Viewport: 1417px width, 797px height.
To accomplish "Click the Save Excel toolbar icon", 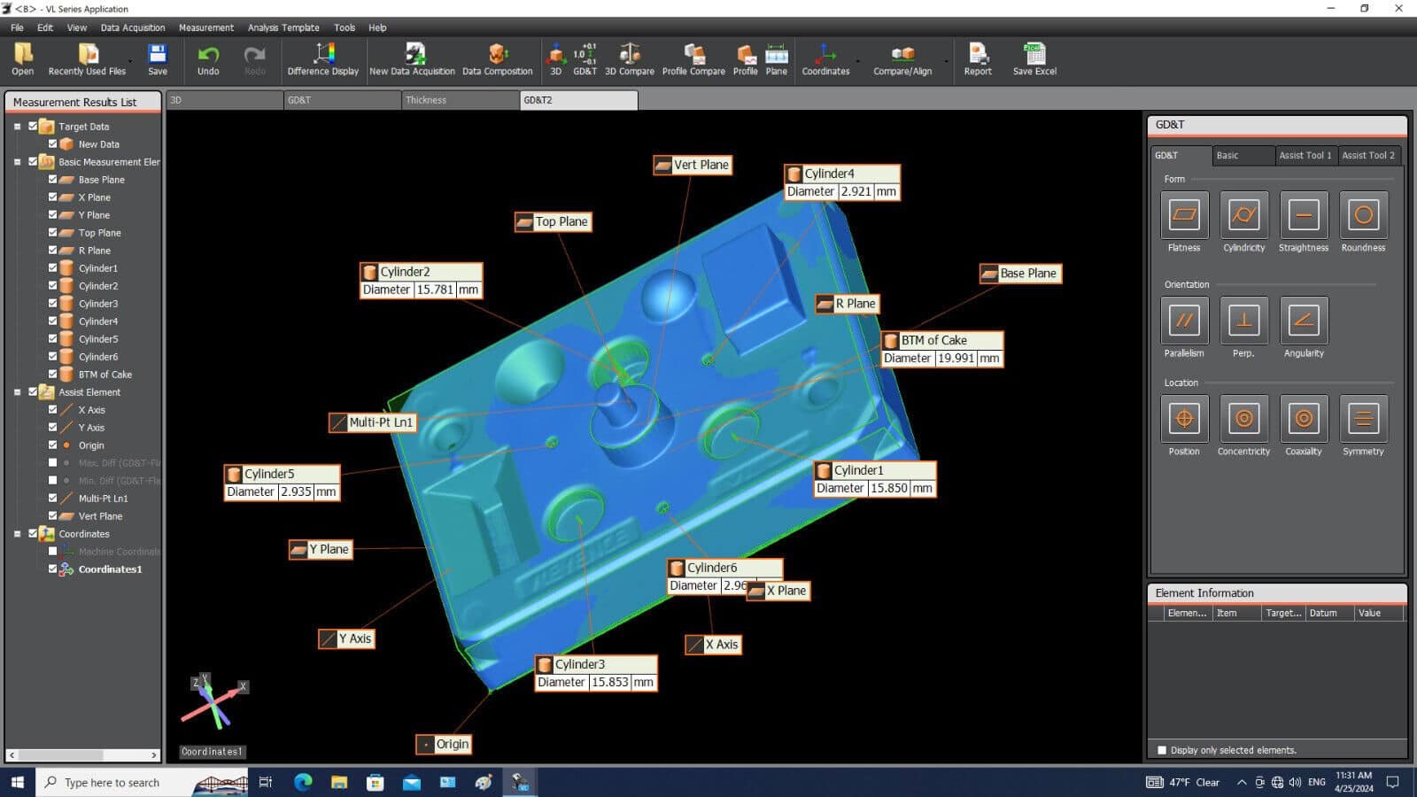I will [1034, 59].
